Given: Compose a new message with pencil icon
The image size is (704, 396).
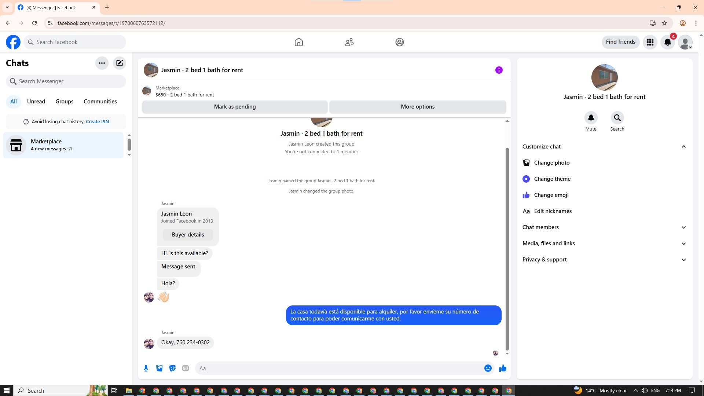Looking at the screenshot, I should coord(120,63).
